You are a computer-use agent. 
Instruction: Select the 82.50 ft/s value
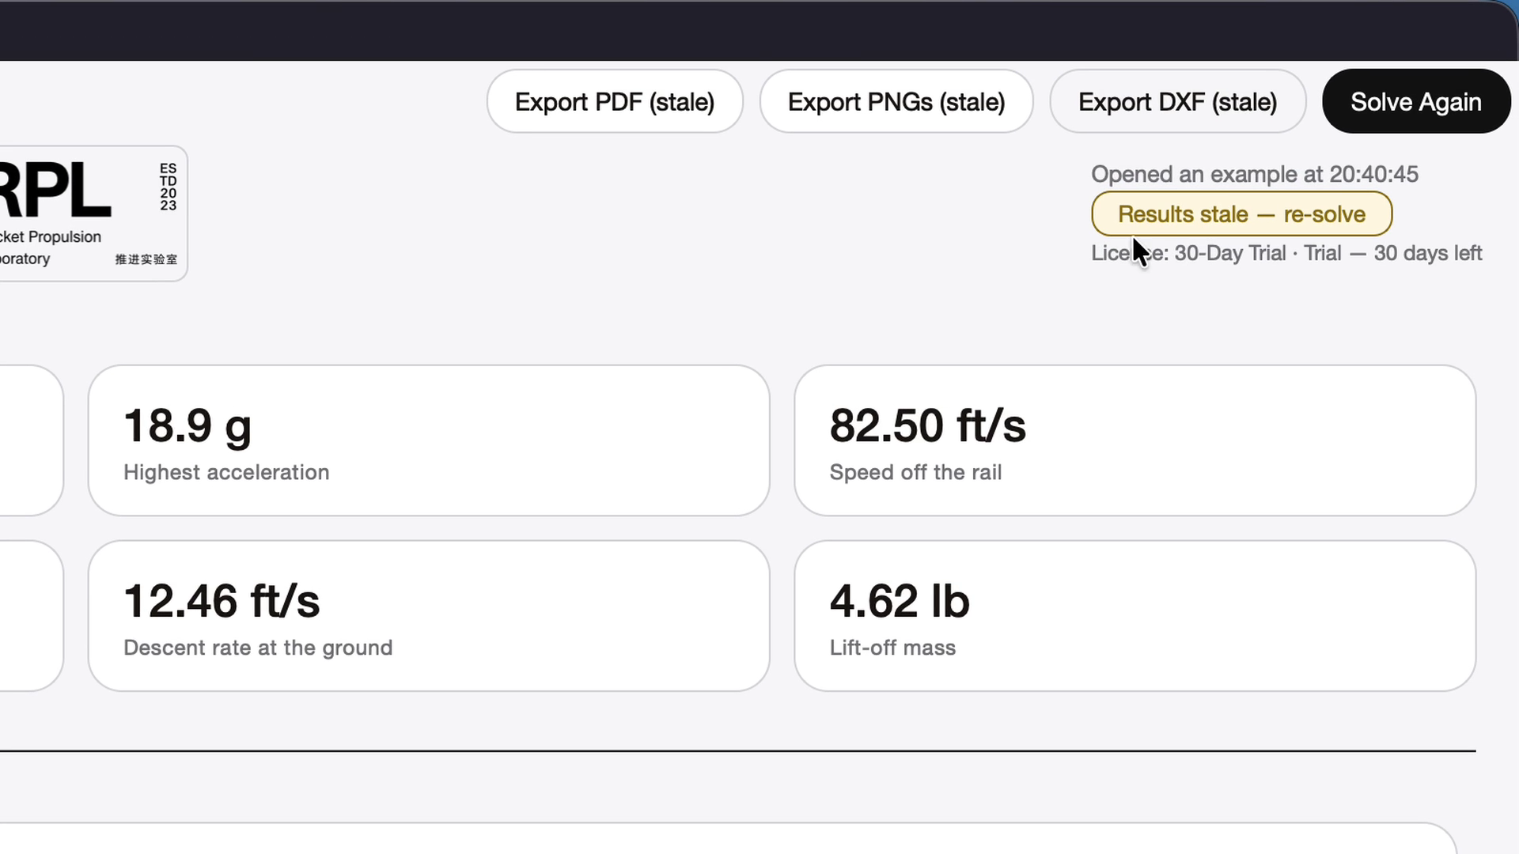click(927, 425)
